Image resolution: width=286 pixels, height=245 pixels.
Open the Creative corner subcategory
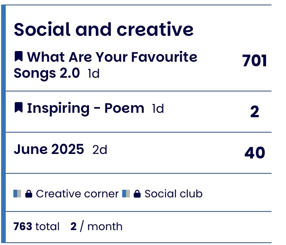coord(78,194)
